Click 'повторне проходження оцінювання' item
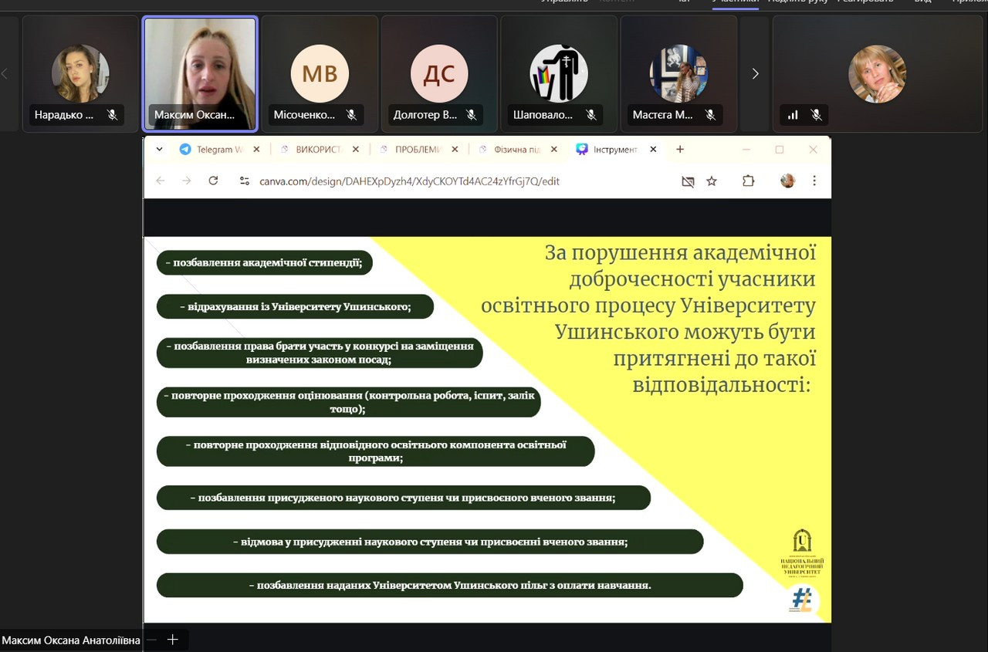 [x=348, y=402]
